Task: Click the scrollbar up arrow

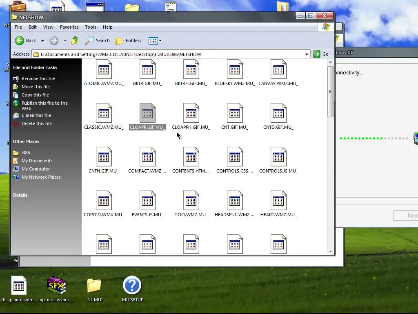Action: coord(330,62)
